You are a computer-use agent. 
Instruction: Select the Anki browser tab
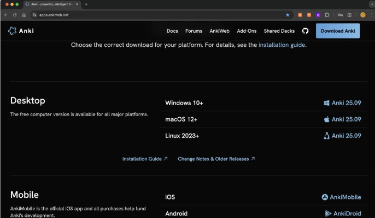(52, 4)
